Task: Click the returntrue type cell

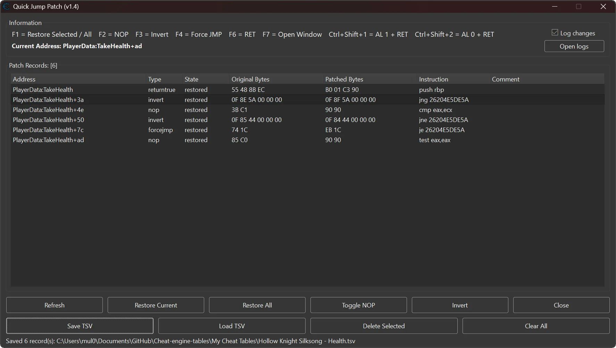Action: pyautogui.click(x=162, y=90)
